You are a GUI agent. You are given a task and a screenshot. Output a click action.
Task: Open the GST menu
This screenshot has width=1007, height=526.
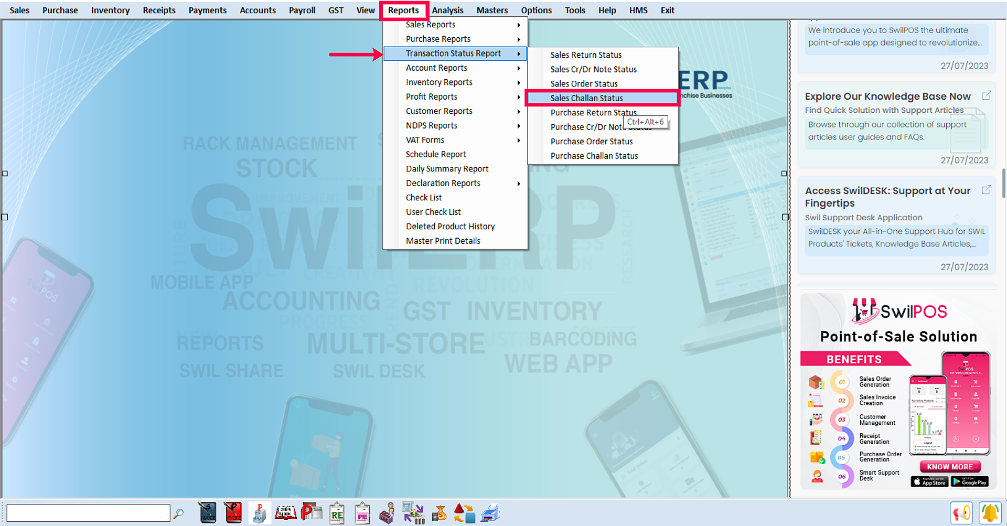[336, 10]
